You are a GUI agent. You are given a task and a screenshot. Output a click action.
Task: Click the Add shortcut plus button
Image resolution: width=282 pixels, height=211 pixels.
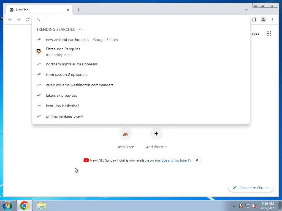pyautogui.click(x=156, y=134)
